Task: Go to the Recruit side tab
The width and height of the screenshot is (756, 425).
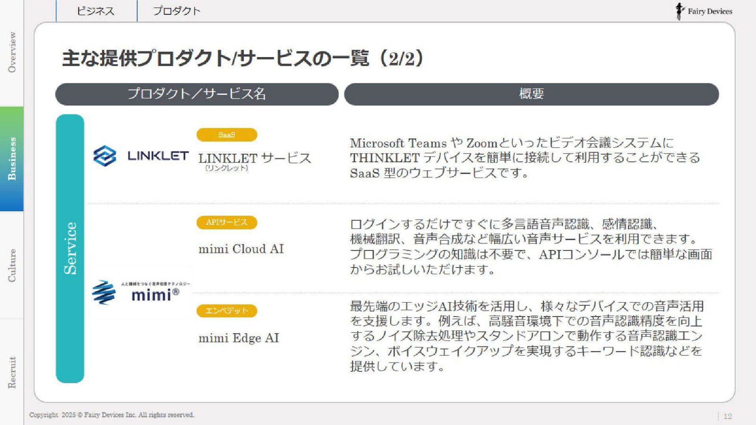Action: [x=12, y=372]
